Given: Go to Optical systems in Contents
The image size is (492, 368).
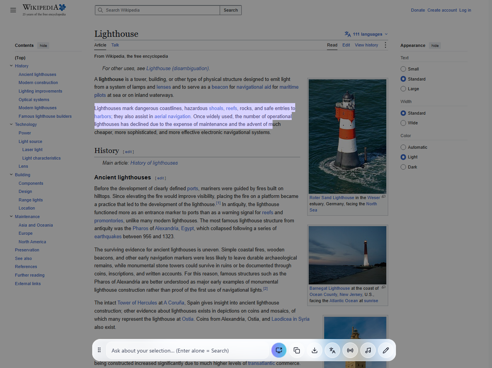Looking at the screenshot, I should (x=34, y=100).
